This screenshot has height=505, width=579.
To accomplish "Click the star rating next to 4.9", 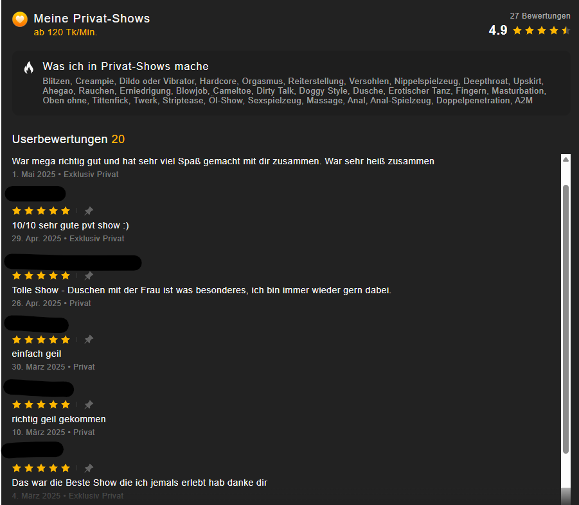I will click(x=541, y=31).
